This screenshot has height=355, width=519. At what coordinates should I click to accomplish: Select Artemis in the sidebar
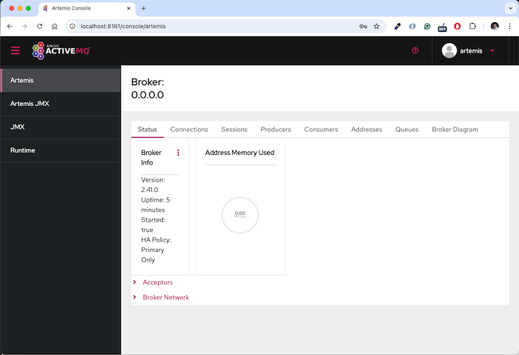tap(61, 80)
